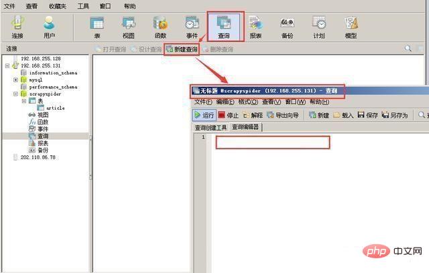Open the 计划 (Schedule) toolbar icon
Viewport: 429px width, 273px height.
[x=319, y=27]
